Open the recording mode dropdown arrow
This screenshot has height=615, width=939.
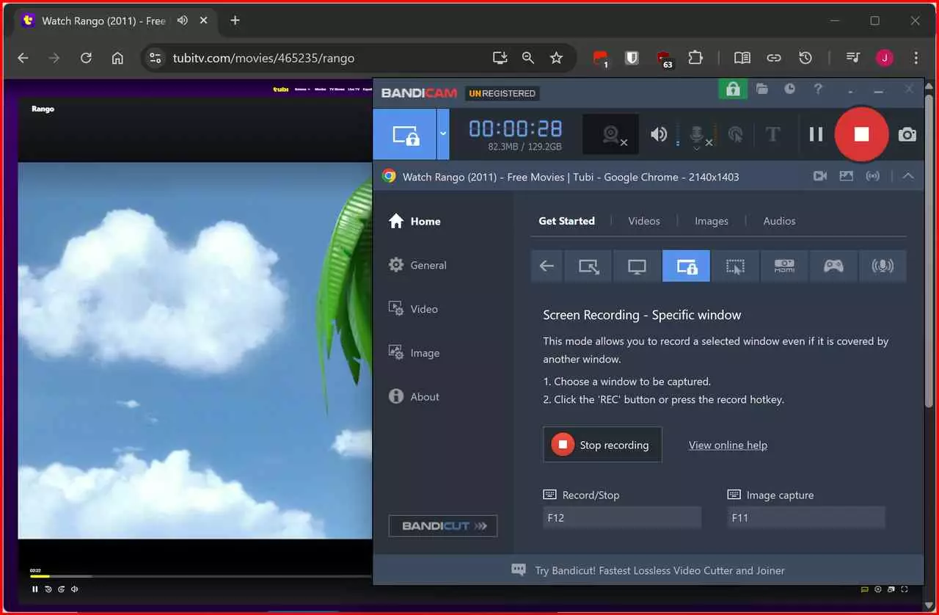point(443,134)
